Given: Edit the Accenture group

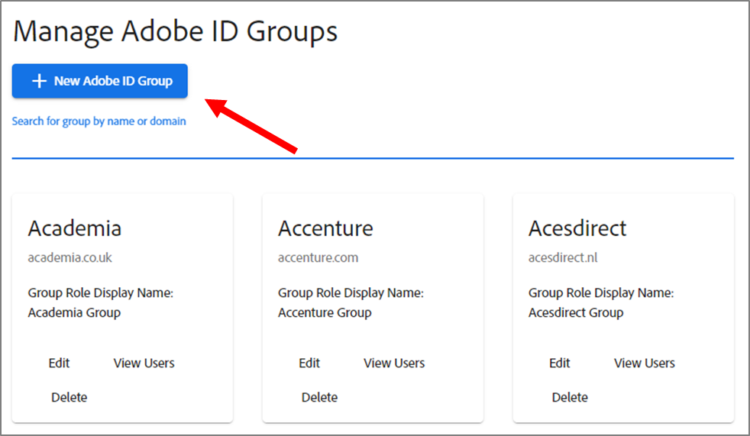Looking at the screenshot, I should pyautogui.click(x=309, y=363).
